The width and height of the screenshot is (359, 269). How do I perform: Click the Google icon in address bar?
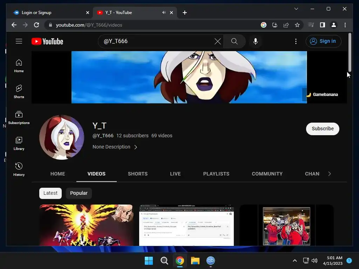tap(264, 25)
